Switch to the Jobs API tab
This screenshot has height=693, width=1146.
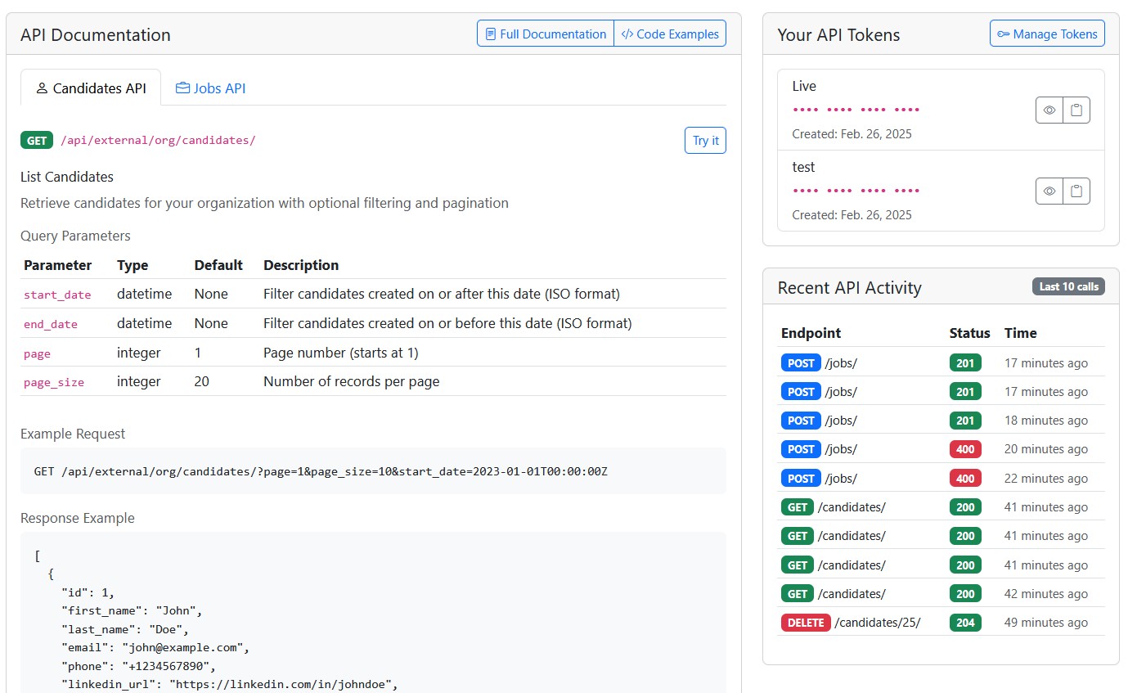tap(210, 88)
